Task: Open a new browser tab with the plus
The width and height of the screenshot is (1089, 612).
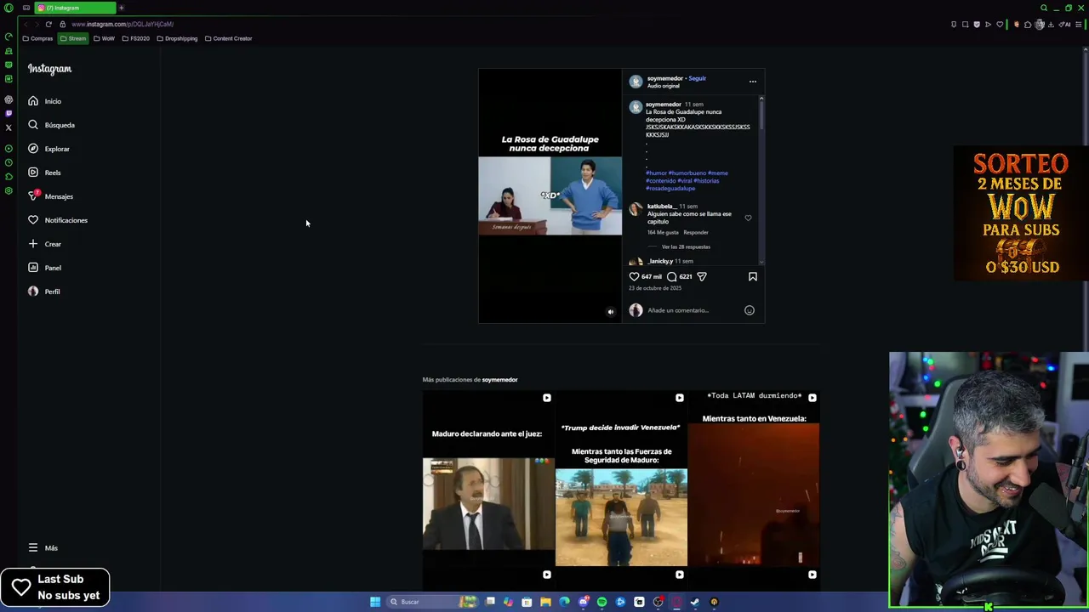Action: pyautogui.click(x=121, y=8)
